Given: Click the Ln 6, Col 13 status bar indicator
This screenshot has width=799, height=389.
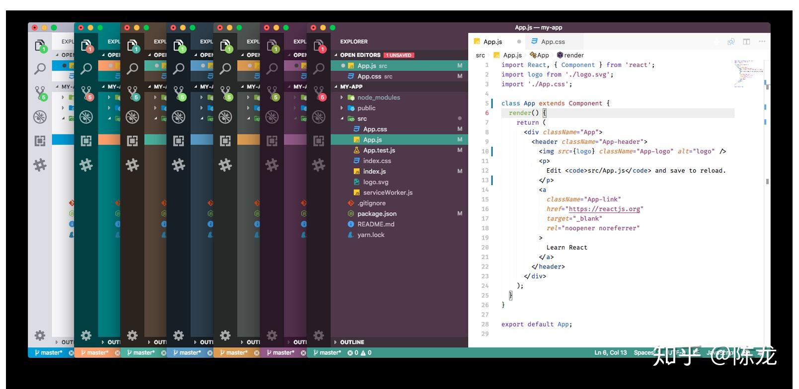Looking at the screenshot, I should click(610, 353).
